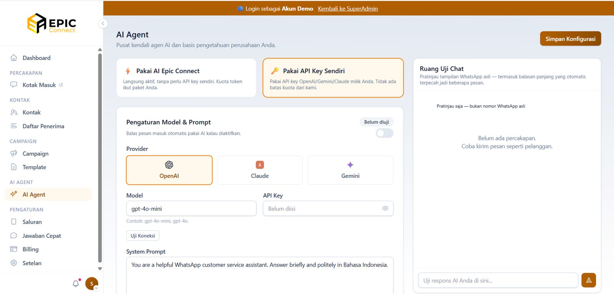This screenshot has width=614, height=294.
Task: Send test message with arrow button
Action: [x=589, y=280]
